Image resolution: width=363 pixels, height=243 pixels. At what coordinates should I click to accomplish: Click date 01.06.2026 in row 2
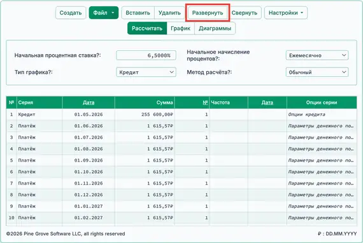(89, 126)
